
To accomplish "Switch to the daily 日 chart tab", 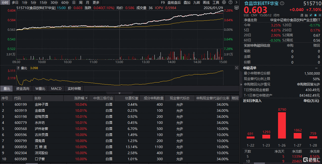I will pyautogui.click(x=74, y=3).
